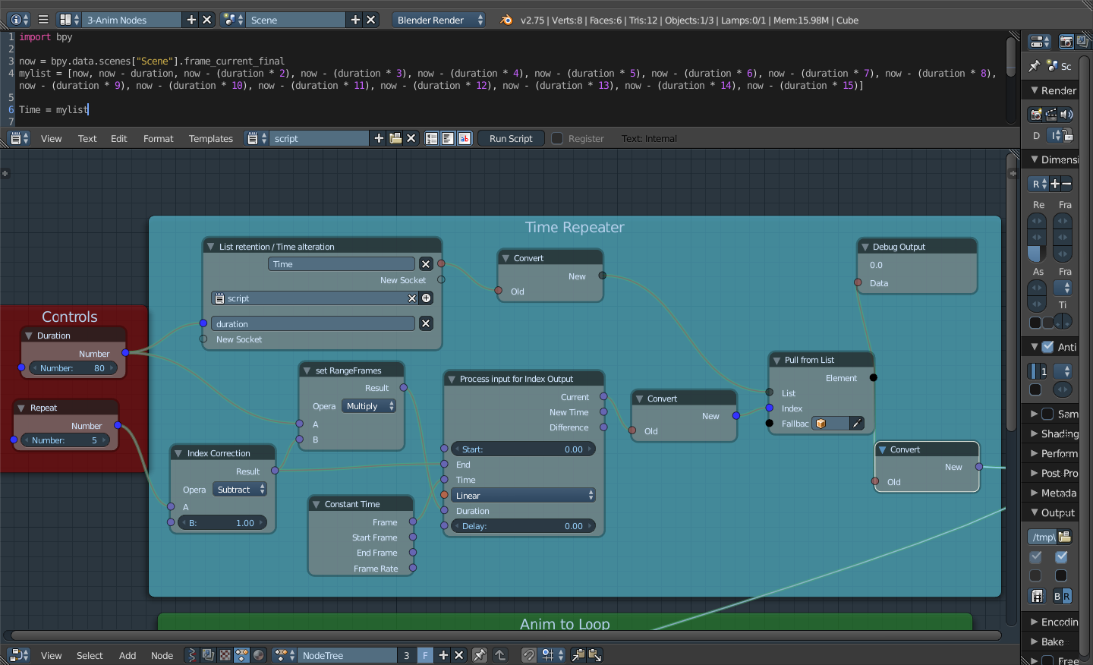Create a new text block beside script
Viewport: 1093px width, 665px height.
pos(380,138)
